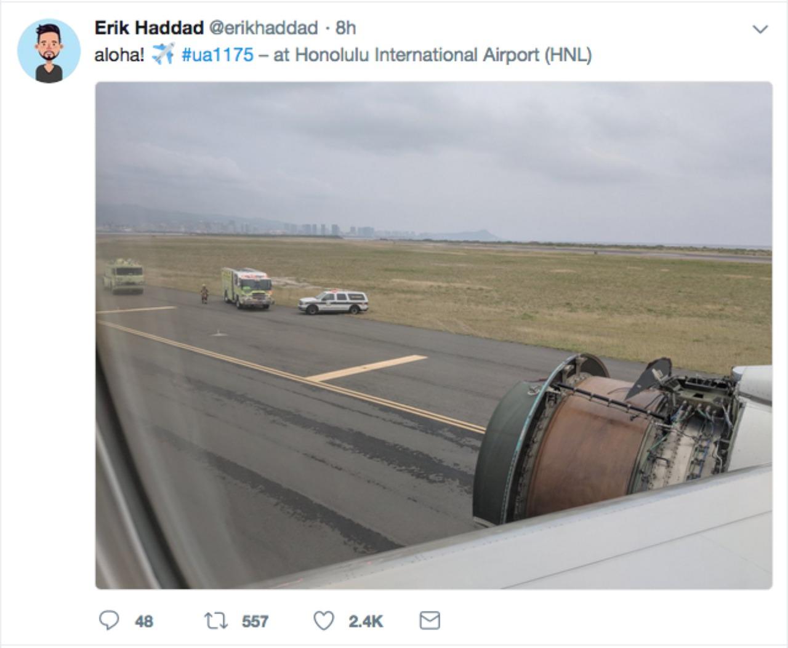Click the word aloha! in tweet text
The width and height of the screenshot is (788, 648).
[119, 55]
